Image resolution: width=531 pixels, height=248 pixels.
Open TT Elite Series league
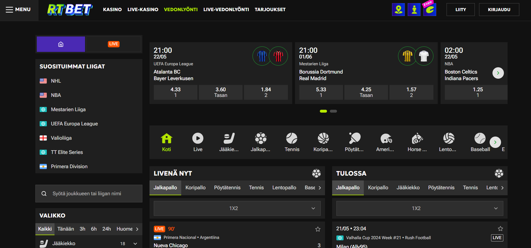pyautogui.click(x=89, y=152)
